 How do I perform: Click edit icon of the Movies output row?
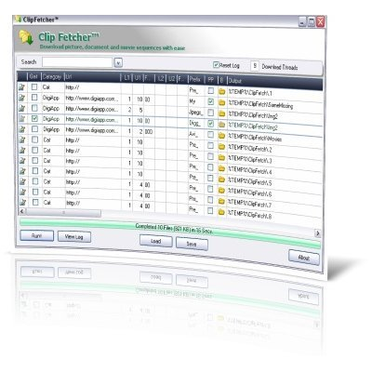(22, 129)
